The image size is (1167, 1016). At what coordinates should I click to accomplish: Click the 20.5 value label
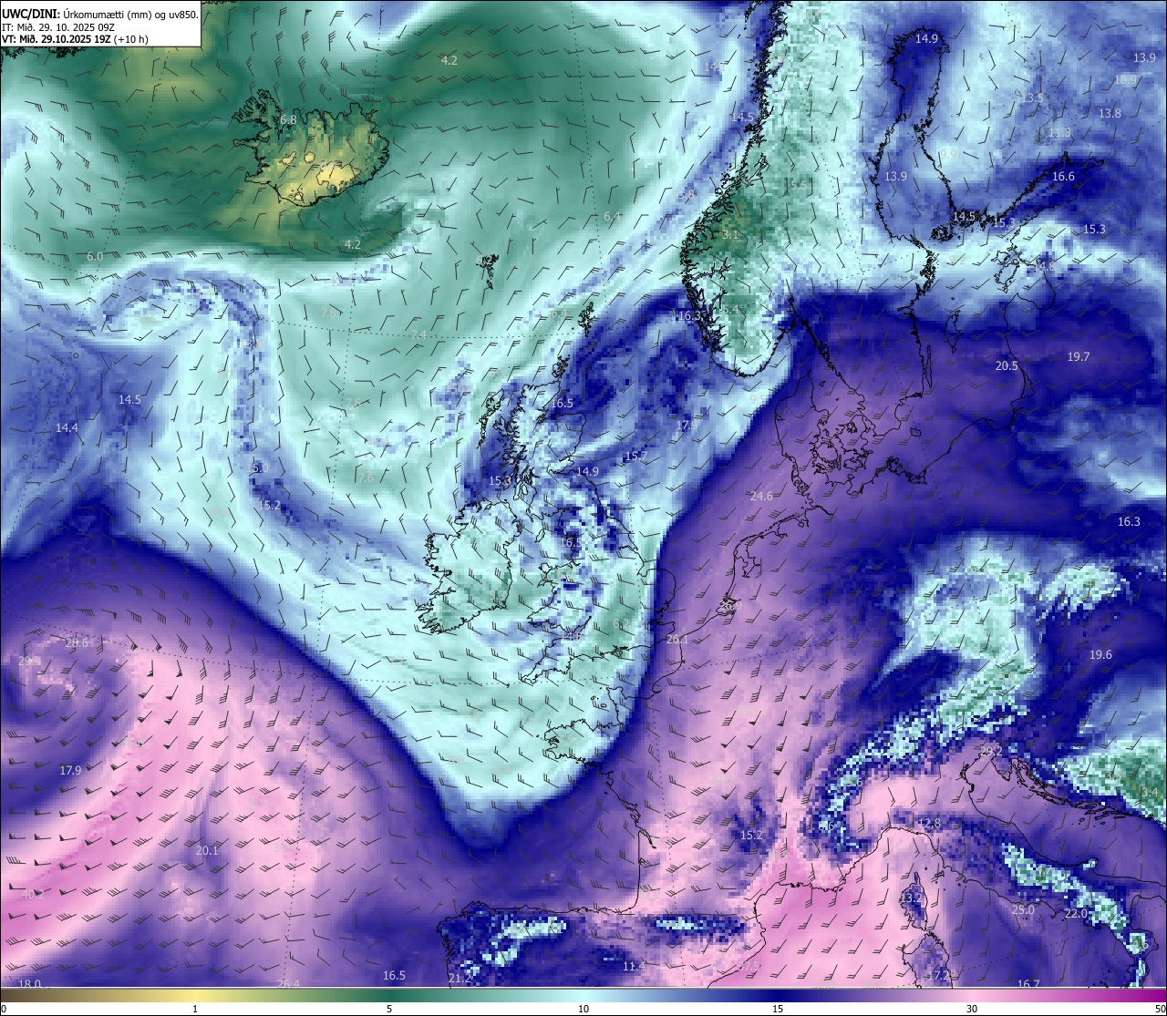[1007, 366]
